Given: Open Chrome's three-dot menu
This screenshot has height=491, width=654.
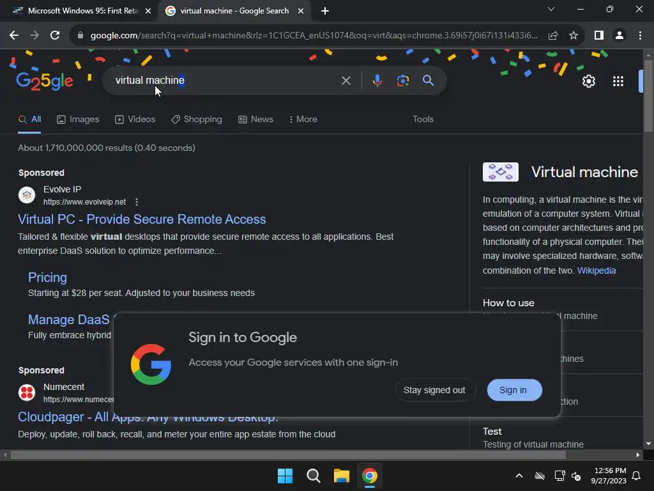Looking at the screenshot, I should [640, 36].
